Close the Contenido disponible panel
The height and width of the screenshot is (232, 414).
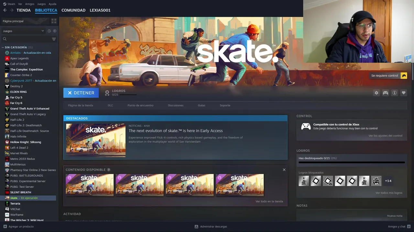tap(284, 170)
